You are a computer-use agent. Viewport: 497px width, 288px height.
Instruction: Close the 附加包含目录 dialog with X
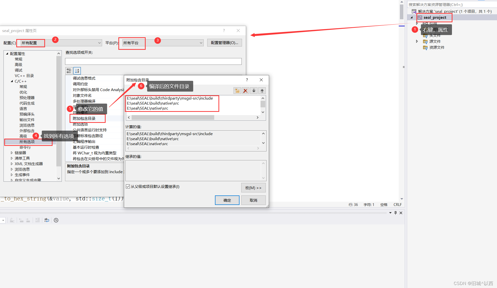click(x=261, y=80)
